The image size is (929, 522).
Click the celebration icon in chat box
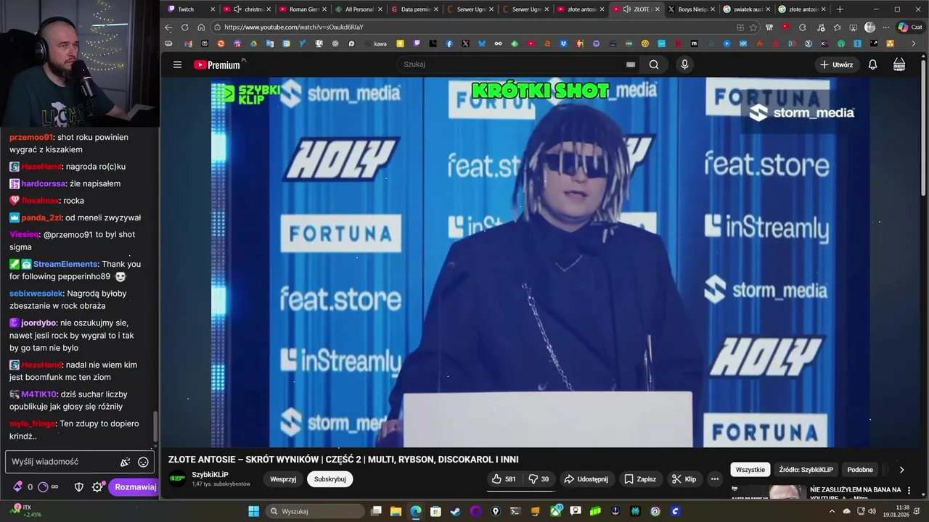125,462
